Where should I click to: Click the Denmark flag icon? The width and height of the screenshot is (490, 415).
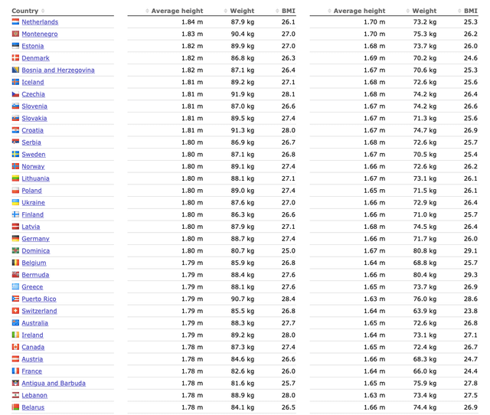point(15,58)
